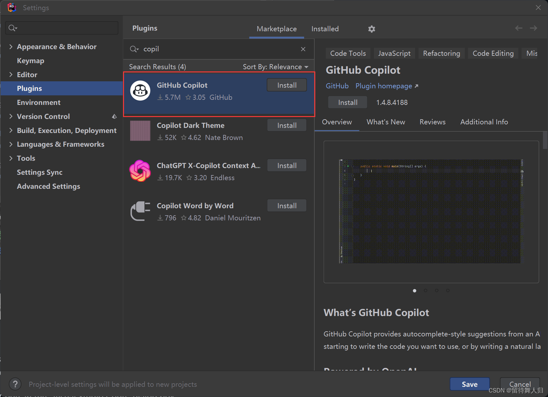
Task: Navigate back with left arrow
Action: [x=519, y=28]
